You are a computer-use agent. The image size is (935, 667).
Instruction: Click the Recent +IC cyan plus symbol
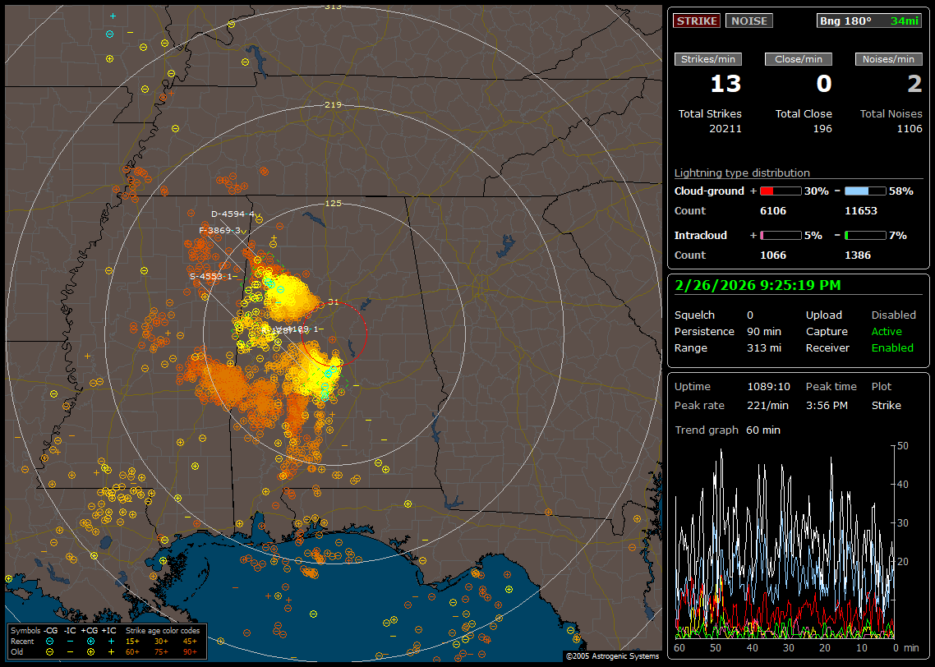(111, 641)
